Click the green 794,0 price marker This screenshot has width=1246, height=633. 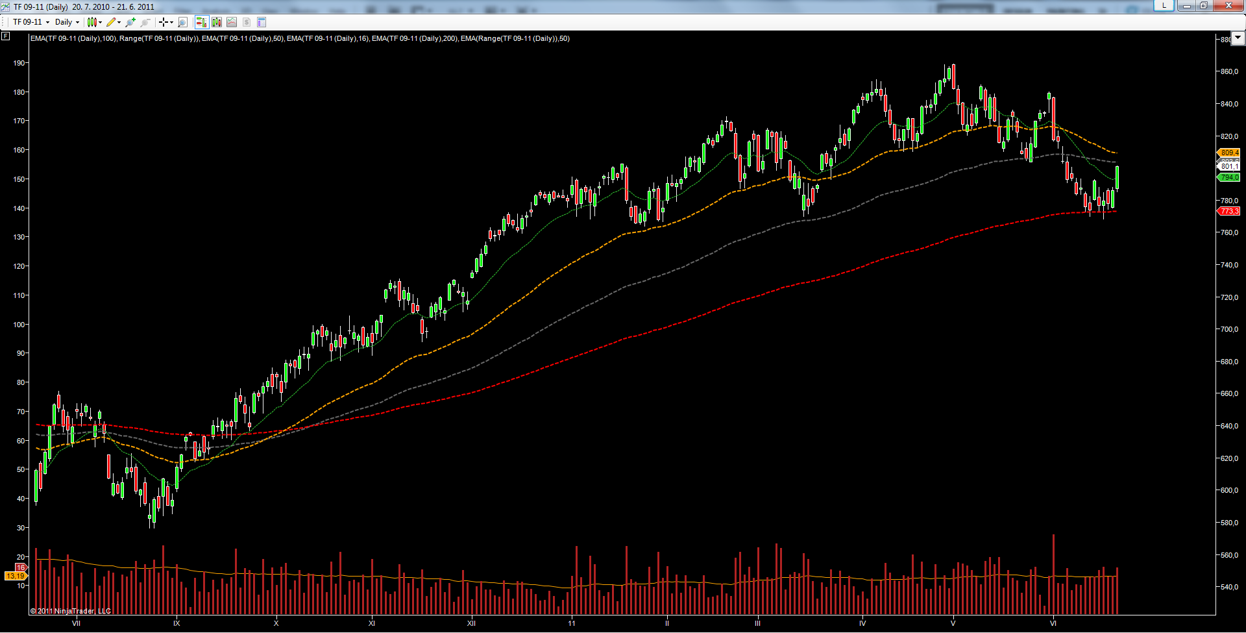(x=1229, y=177)
